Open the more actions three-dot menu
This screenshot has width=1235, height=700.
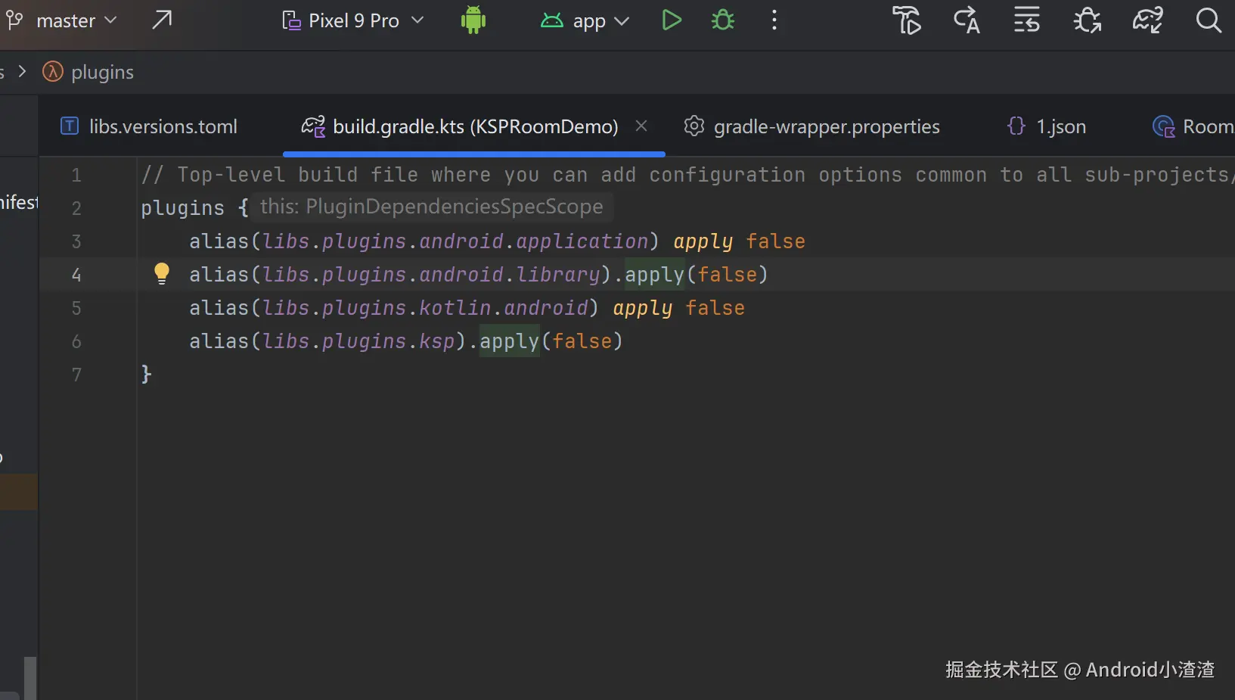pos(774,20)
